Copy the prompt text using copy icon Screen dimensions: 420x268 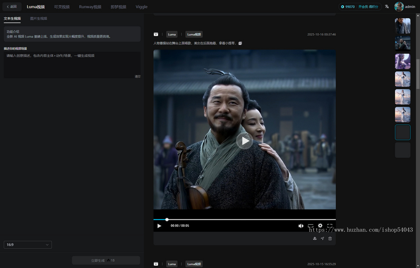(240, 43)
